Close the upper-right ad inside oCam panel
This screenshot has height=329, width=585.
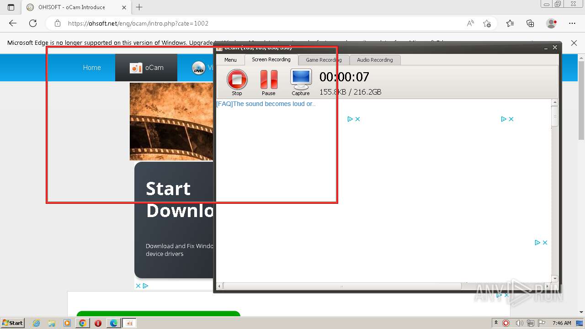pyautogui.click(x=511, y=119)
